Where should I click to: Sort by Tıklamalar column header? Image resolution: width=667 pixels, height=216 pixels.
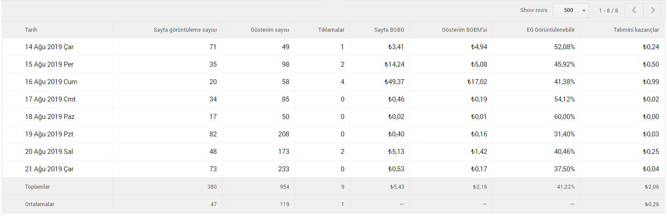[x=331, y=30]
